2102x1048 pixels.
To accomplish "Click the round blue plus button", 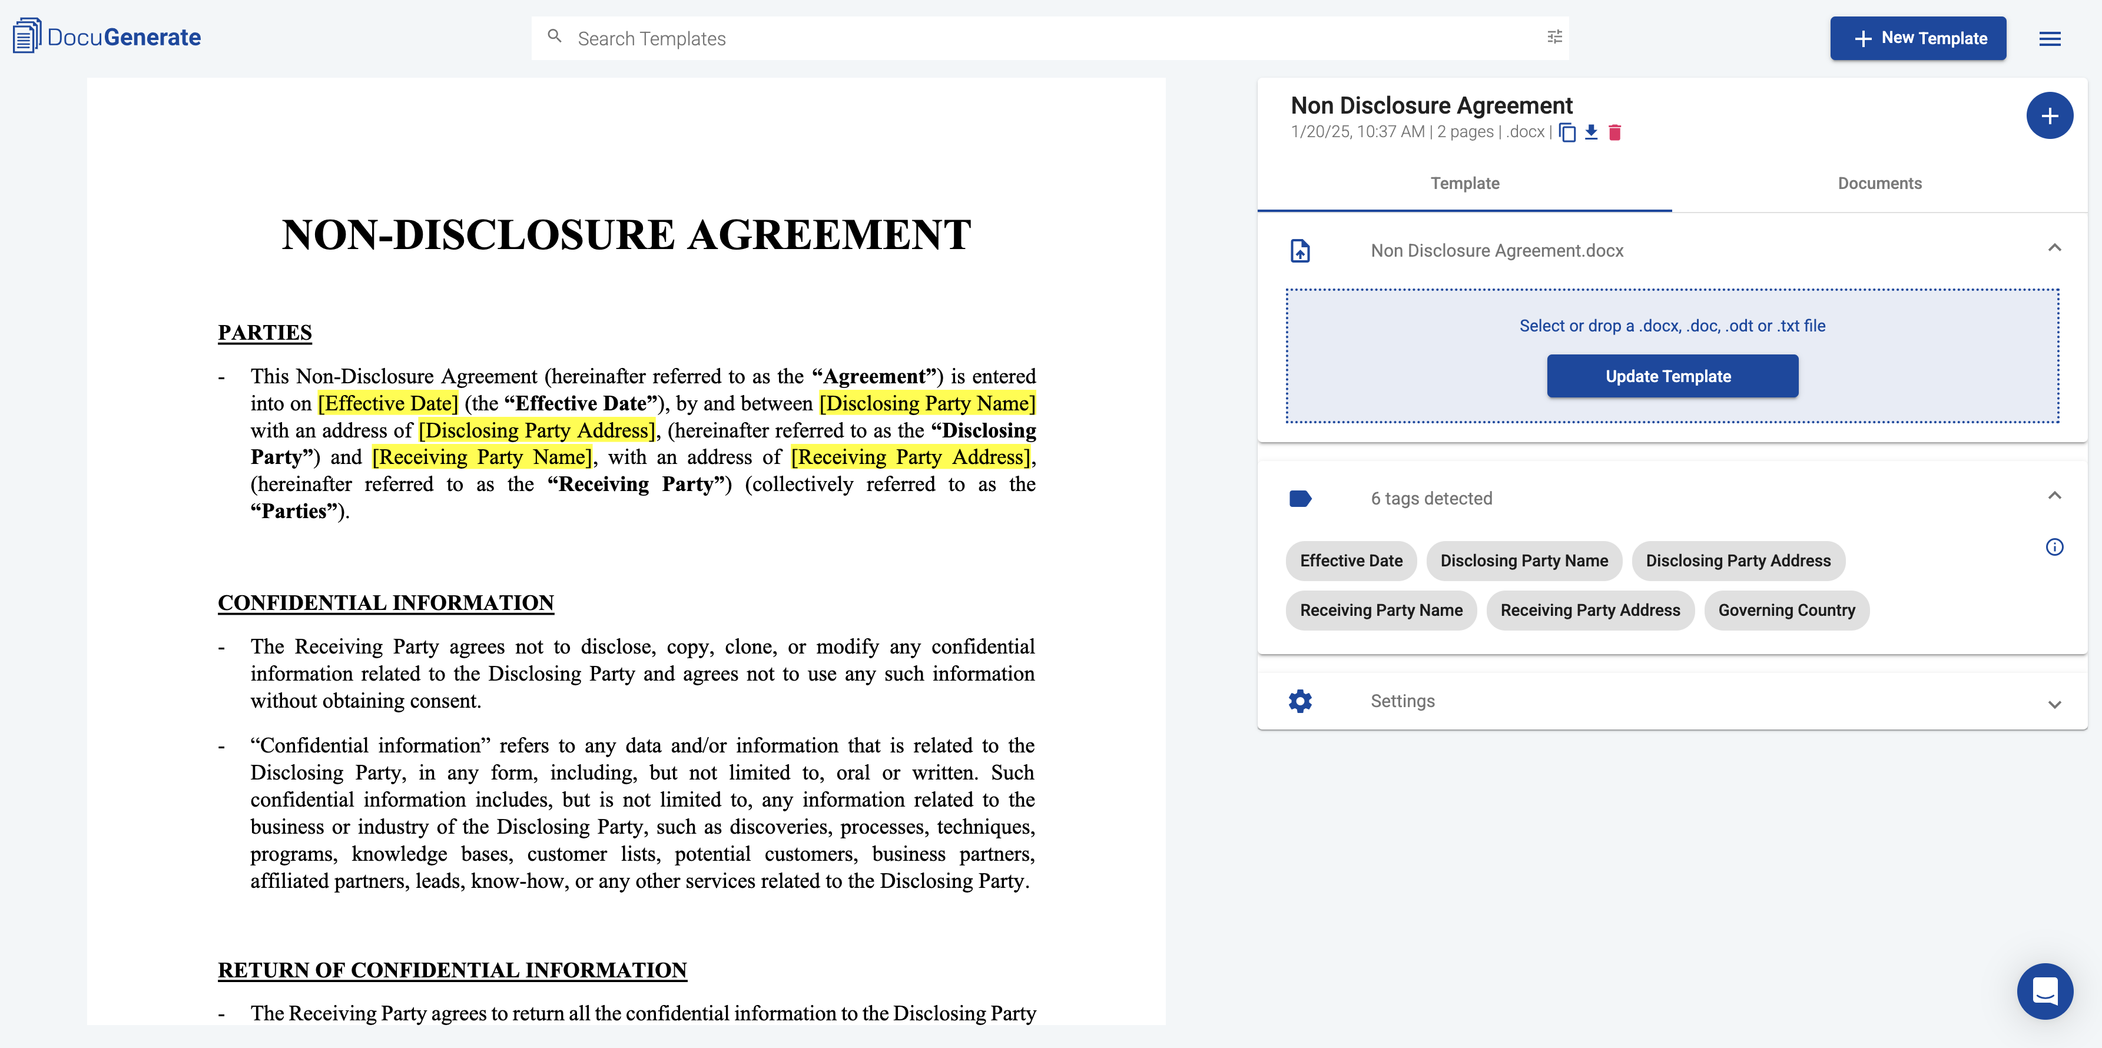I will click(2049, 116).
